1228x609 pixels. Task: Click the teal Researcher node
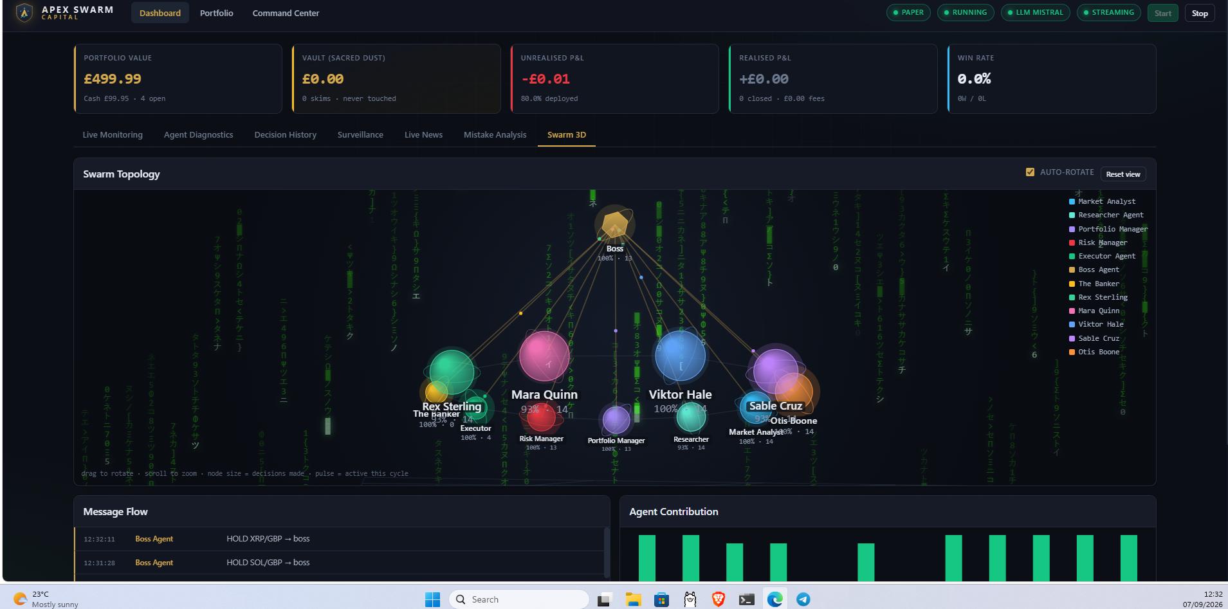pos(691,417)
